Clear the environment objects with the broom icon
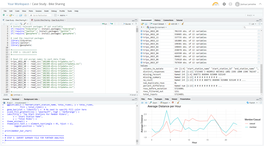This screenshot has height=146, width=264. [183, 24]
